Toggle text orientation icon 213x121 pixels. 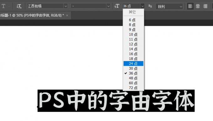(x=19, y=6)
